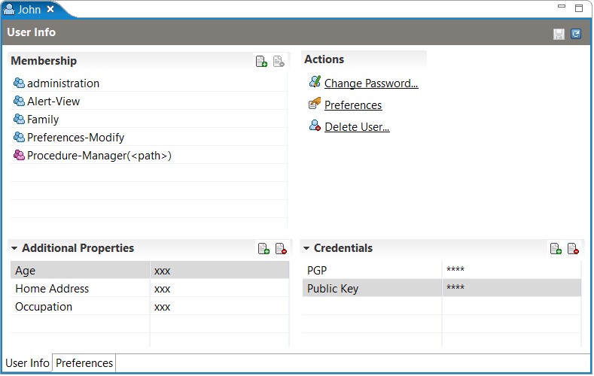This screenshot has width=594, height=376.
Task: Click the save icon in User Info header
Action: coord(559,34)
